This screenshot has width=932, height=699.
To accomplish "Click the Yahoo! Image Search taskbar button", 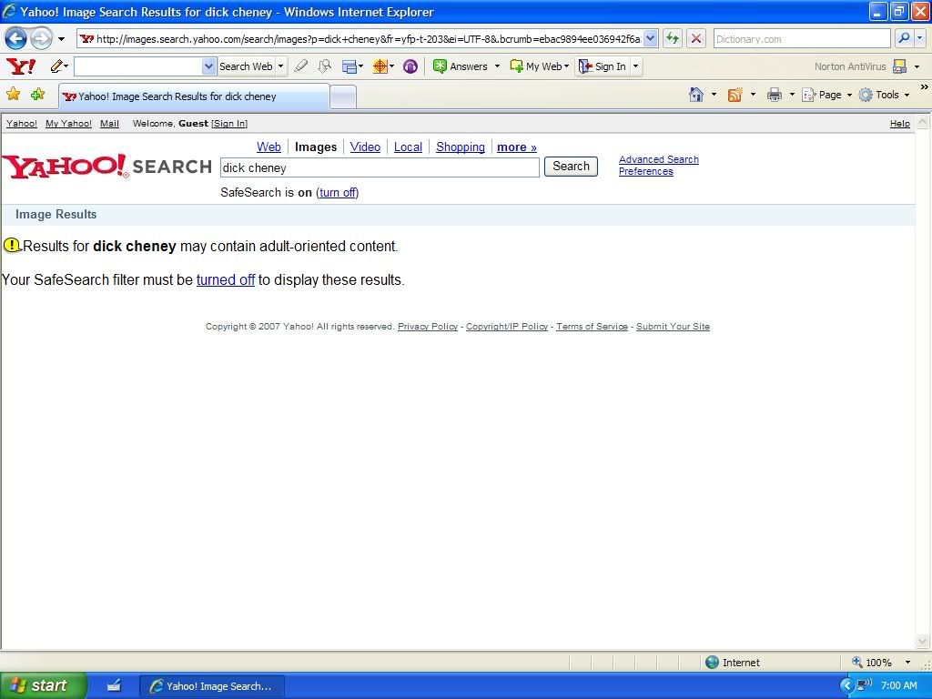I will click(x=212, y=686).
